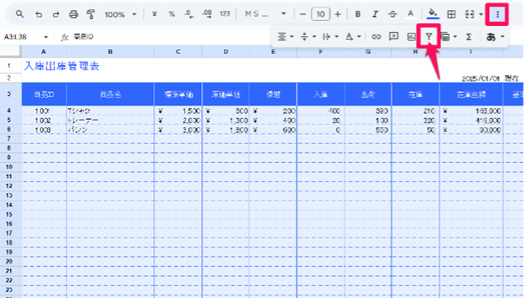Insert a link

coord(376,37)
